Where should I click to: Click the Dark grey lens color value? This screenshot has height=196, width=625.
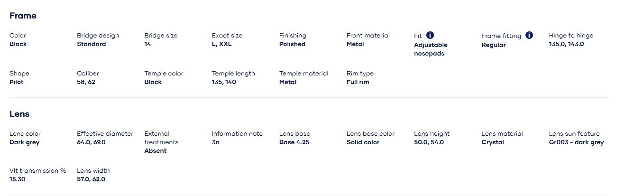[25, 142]
